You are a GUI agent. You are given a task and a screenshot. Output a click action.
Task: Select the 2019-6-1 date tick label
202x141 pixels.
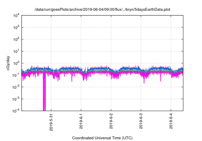tap(81, 121)
